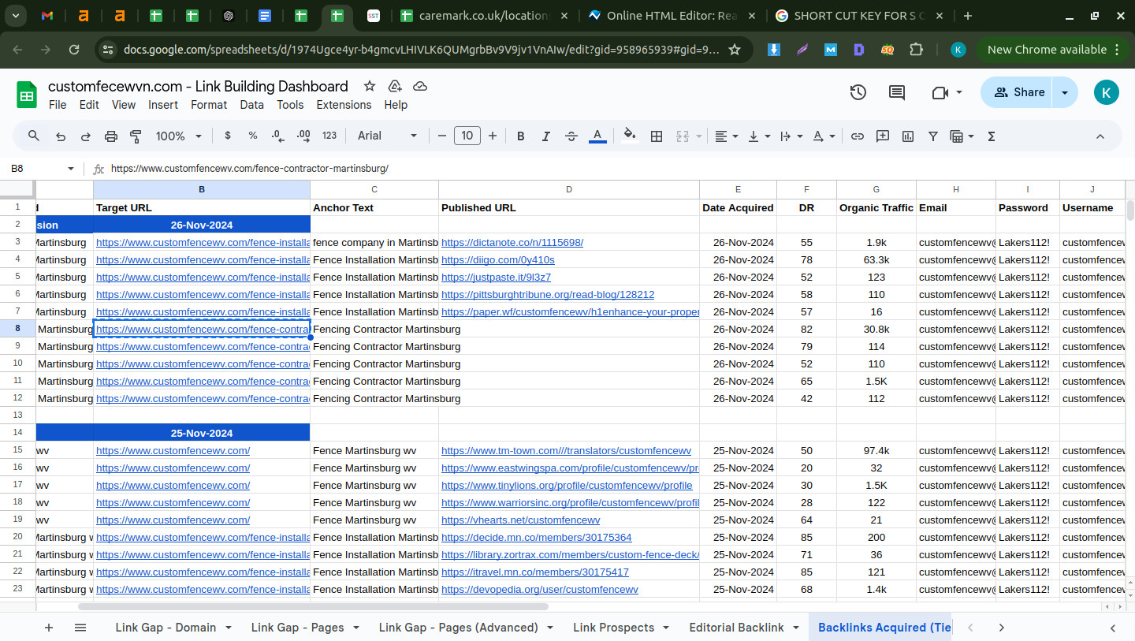Viewport: 1135px width, 641px height.
Task: Add a new sheet plus icon
Action: tap(49, 628)
